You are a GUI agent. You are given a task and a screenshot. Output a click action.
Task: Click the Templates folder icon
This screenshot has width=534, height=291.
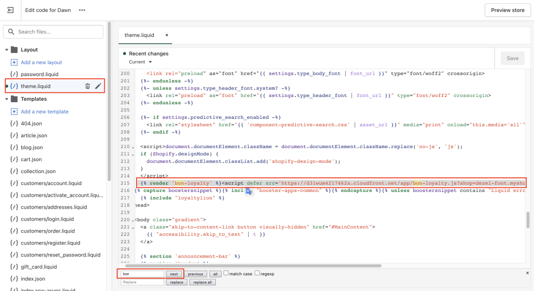[14, 99]
